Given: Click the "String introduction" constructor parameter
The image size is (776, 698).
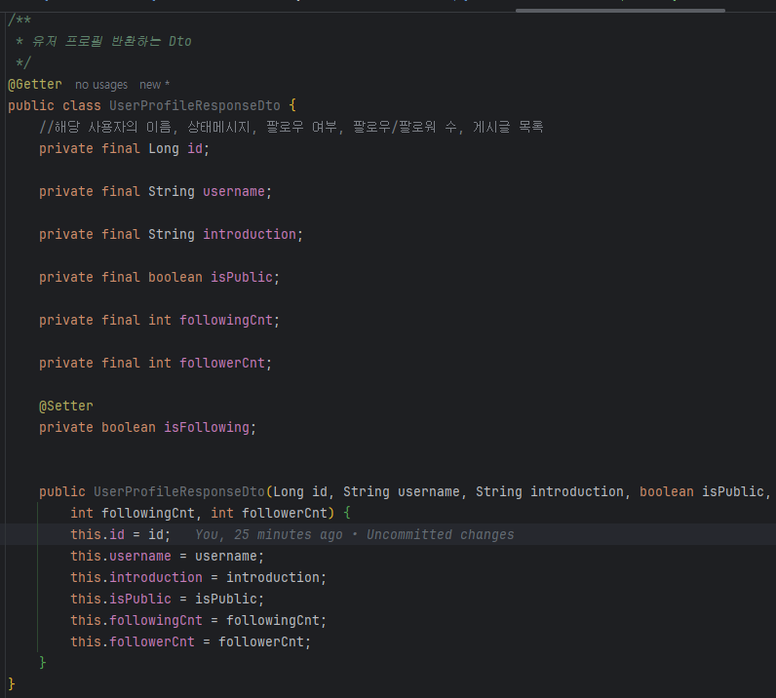Looking at the screenshot, I should (548, 491).
